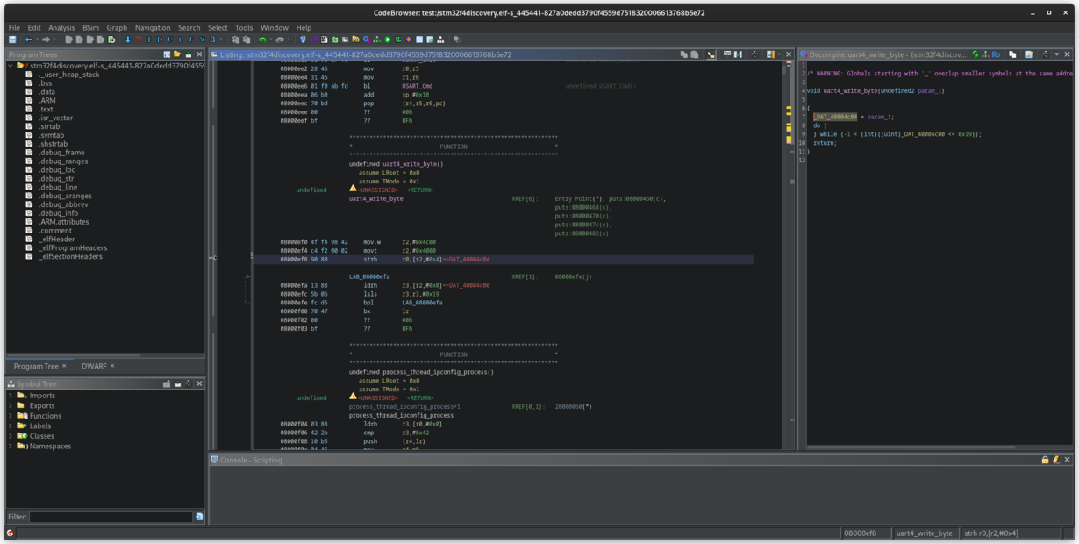Toggle the Listing cursor edit mode icon
1079x544 pixels.
coord(711,54)
